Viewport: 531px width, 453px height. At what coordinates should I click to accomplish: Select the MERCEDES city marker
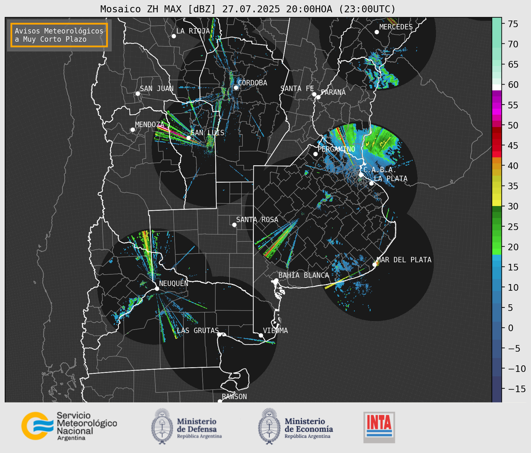click(377, 32)
